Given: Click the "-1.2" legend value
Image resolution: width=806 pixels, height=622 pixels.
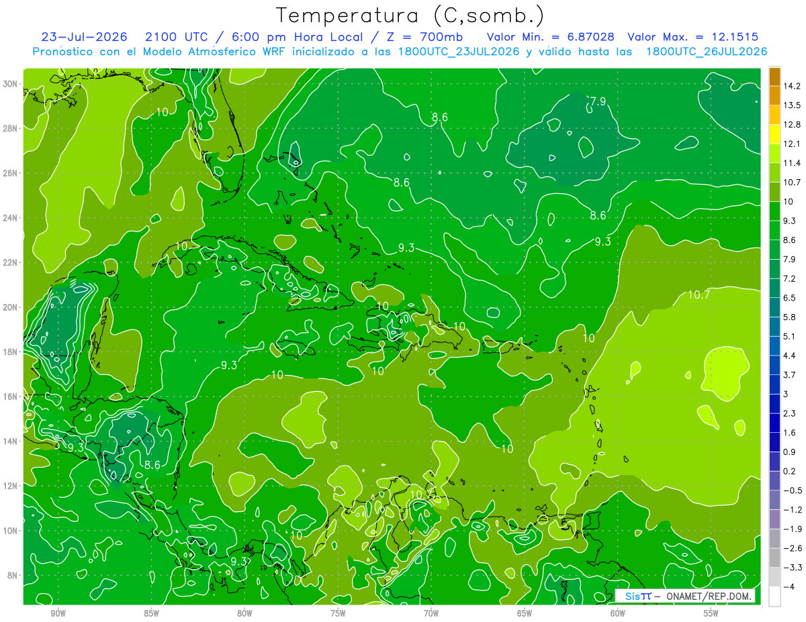Looking at the screenshot, I should coord(794,510).
